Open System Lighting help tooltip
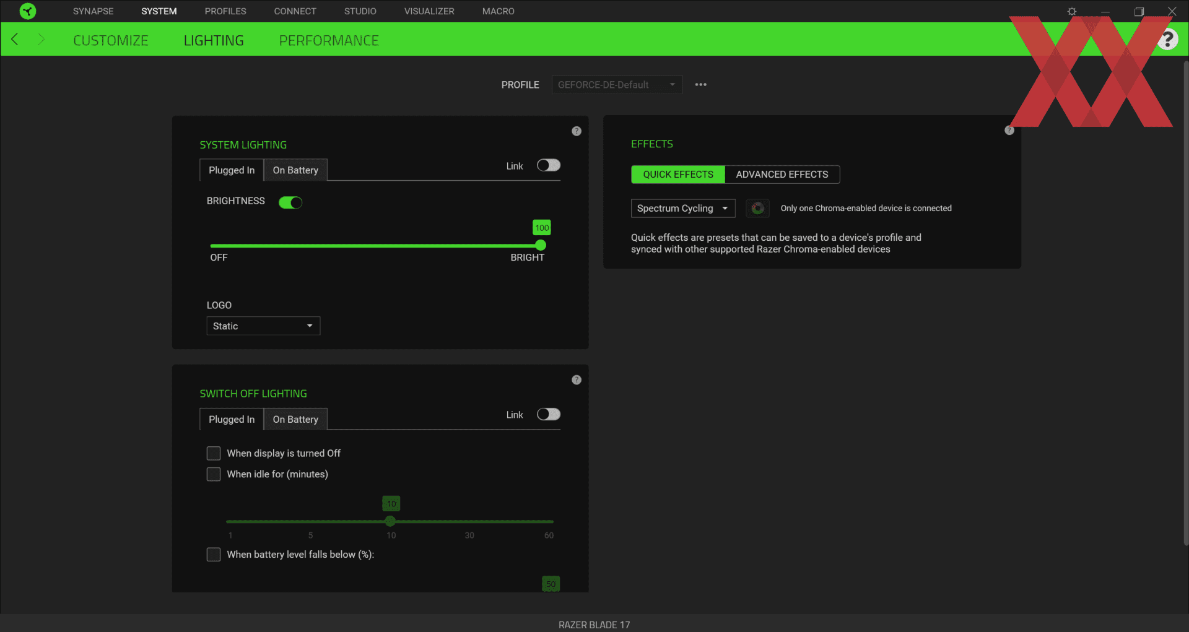 tap(577, 131)
